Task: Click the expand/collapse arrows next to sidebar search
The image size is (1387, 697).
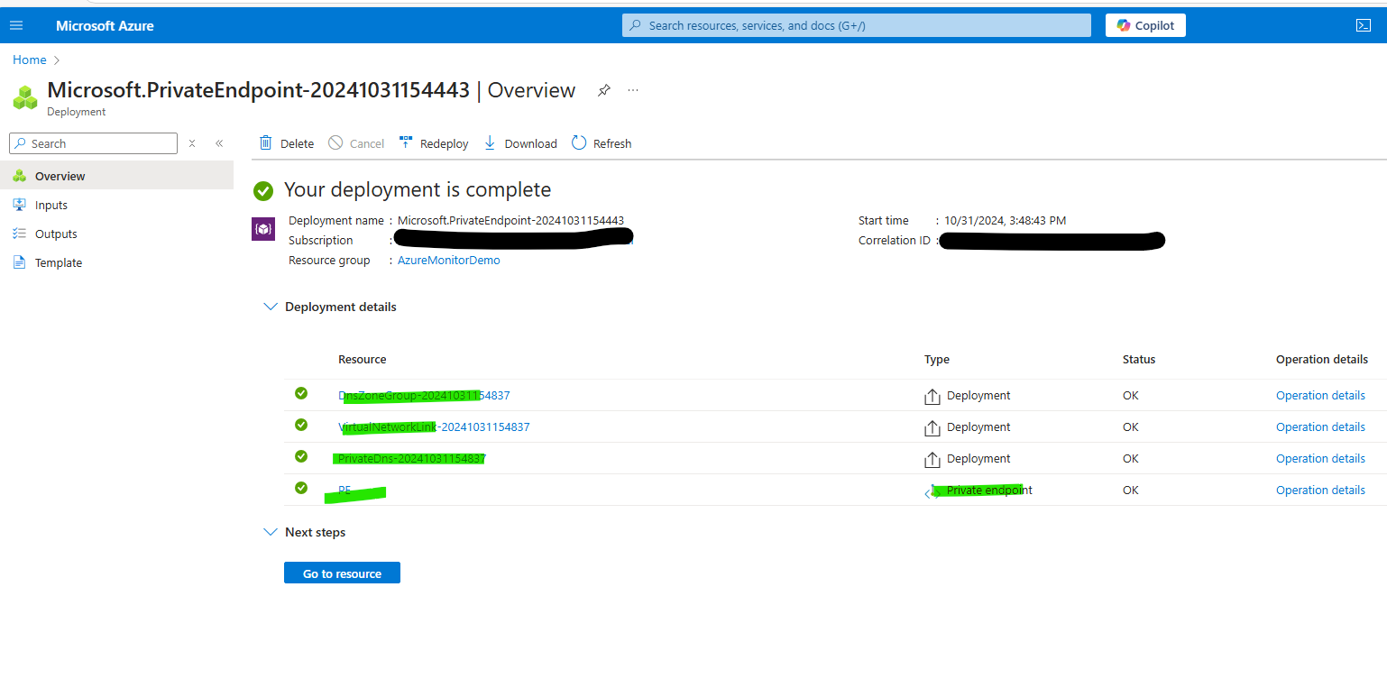Action: coord(192,143)
